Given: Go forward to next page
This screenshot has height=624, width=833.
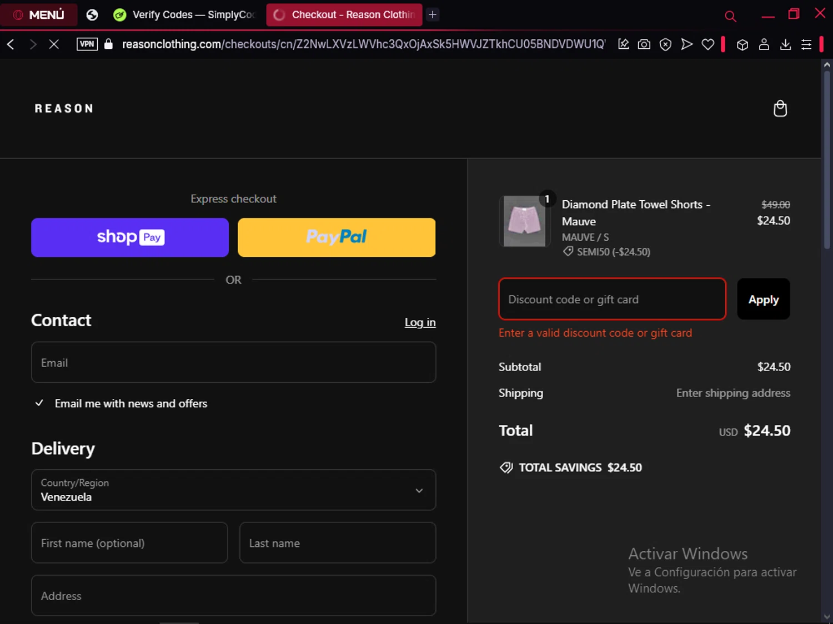Looking at the screenshot, I should coord(33,44).
